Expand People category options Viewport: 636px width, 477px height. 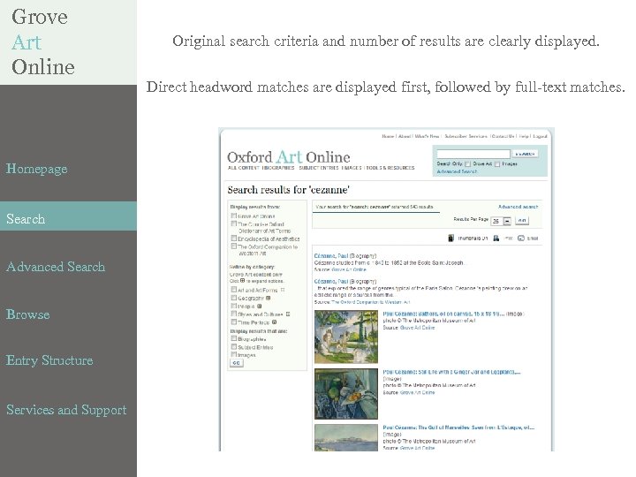259,307
